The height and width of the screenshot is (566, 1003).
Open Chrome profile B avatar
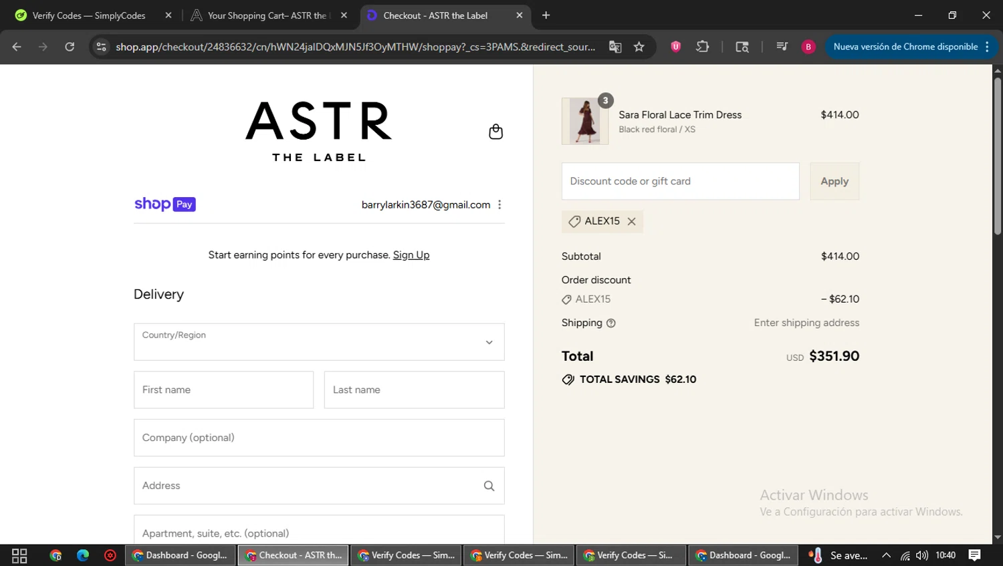point(808,47)
